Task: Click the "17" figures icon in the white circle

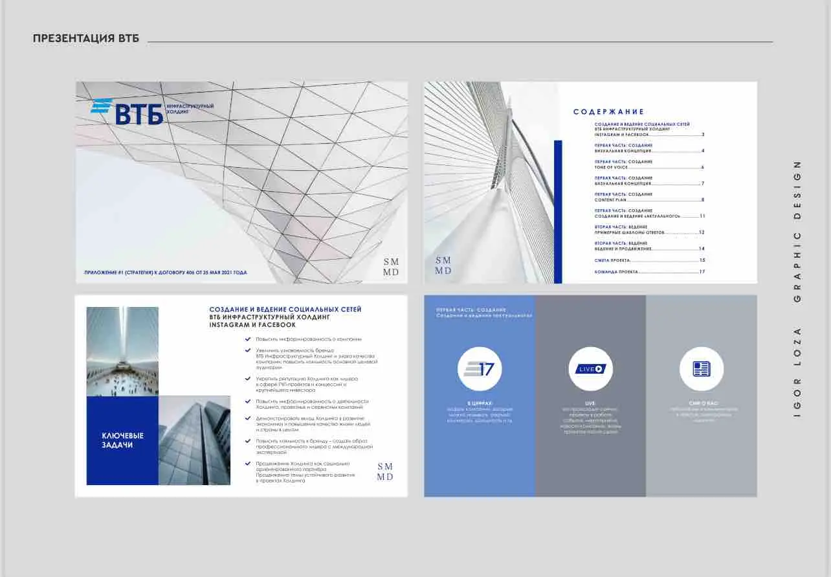Action: [480, 369]
